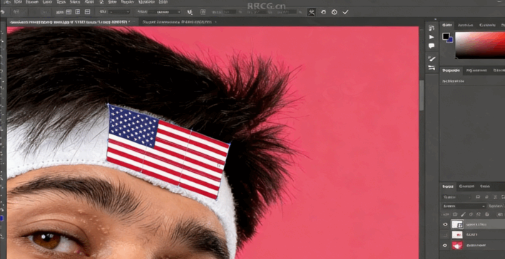This screenshot has height=259, width=505.
Task: Close the second document tab
Action: (215, 22)
